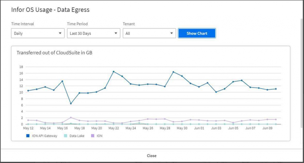
Task: Toggle ION API Gateway legend swatch
Action: click(x=28, y=136)
